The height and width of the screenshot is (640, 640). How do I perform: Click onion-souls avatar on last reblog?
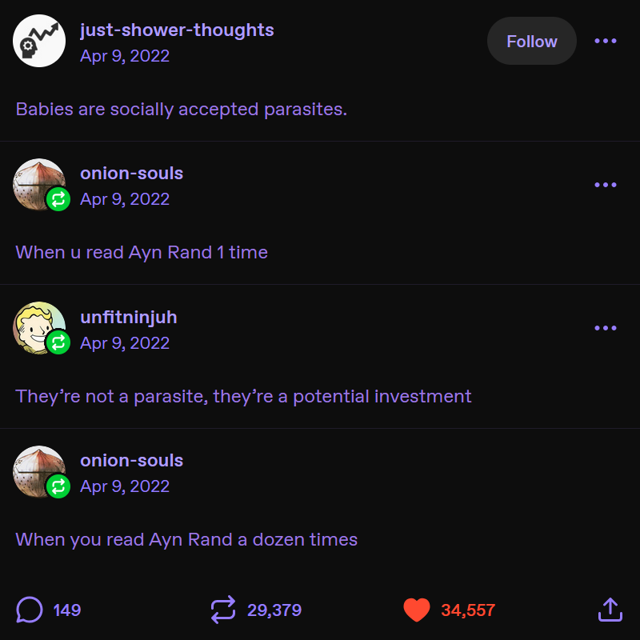pyautogui.click(x=38, y=471)
